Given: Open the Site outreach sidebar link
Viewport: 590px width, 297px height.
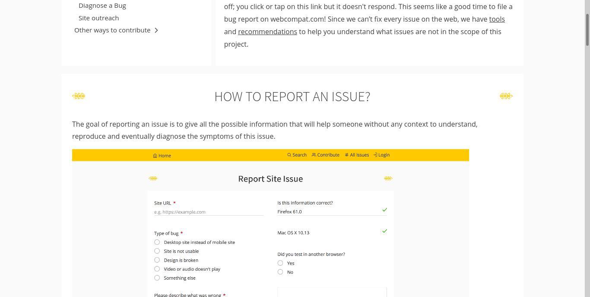Looking at the screenshot, I should point(98,18).
